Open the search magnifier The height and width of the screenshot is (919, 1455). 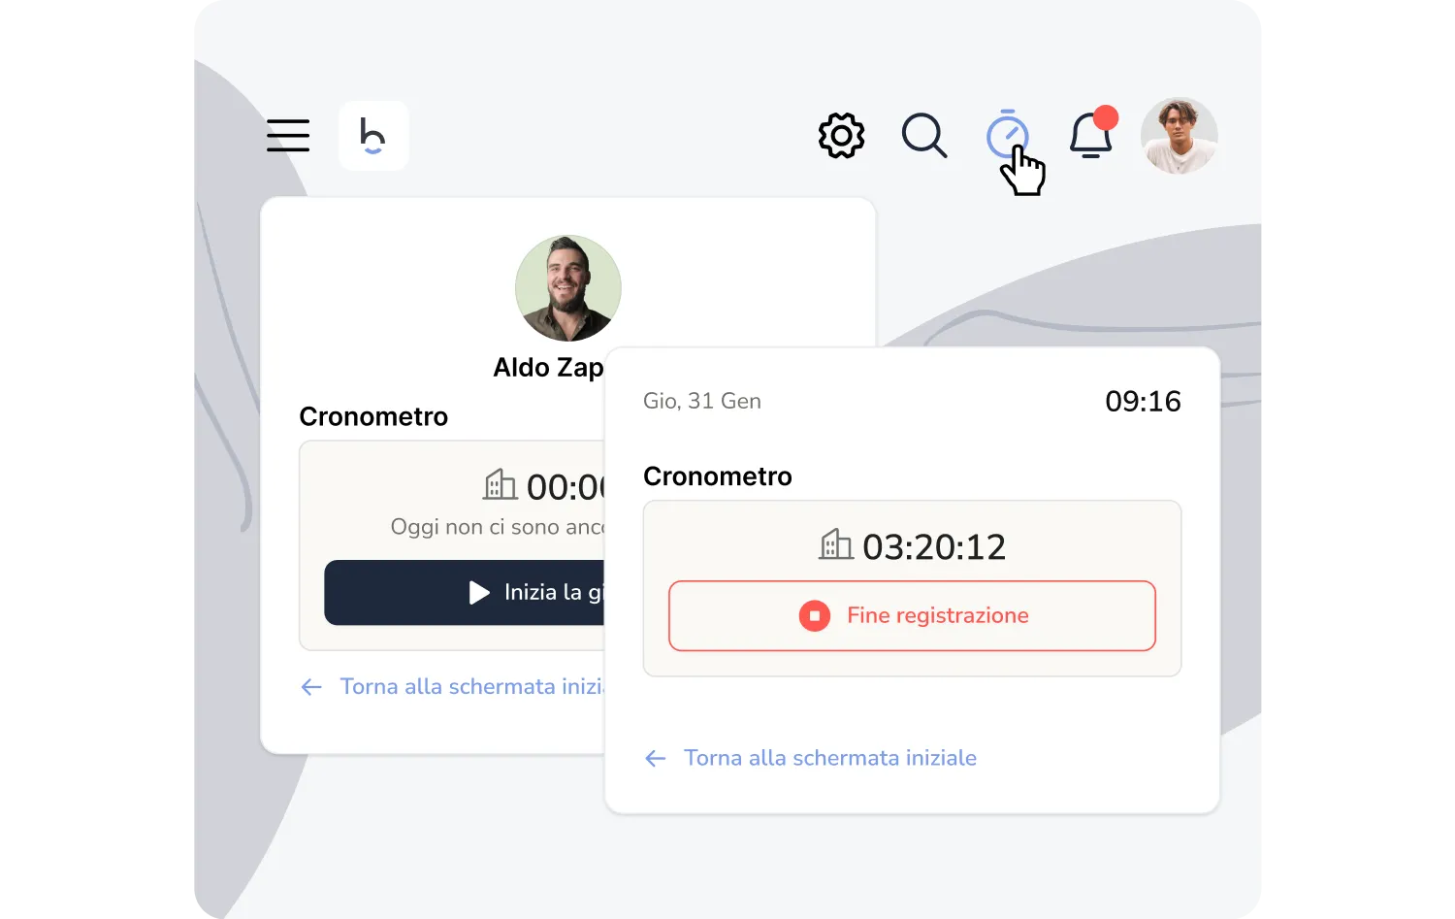[924, 136]
